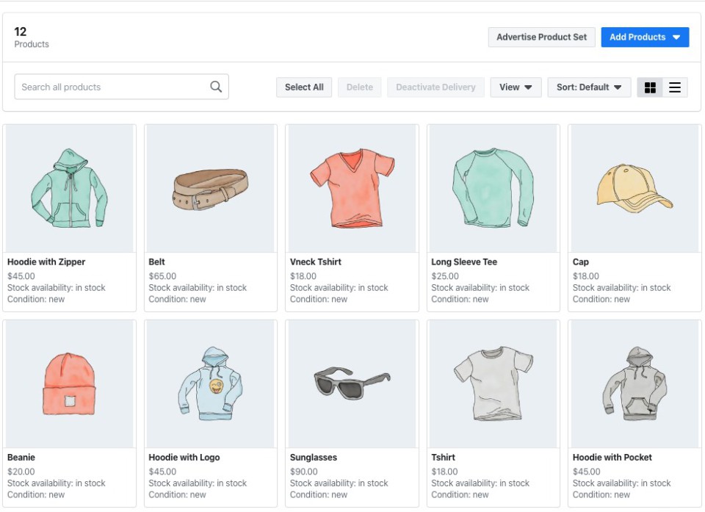The image size is (705, 512).
Task: Select the Hoodie with Pocket image
Action: click(x=634, y=383)
